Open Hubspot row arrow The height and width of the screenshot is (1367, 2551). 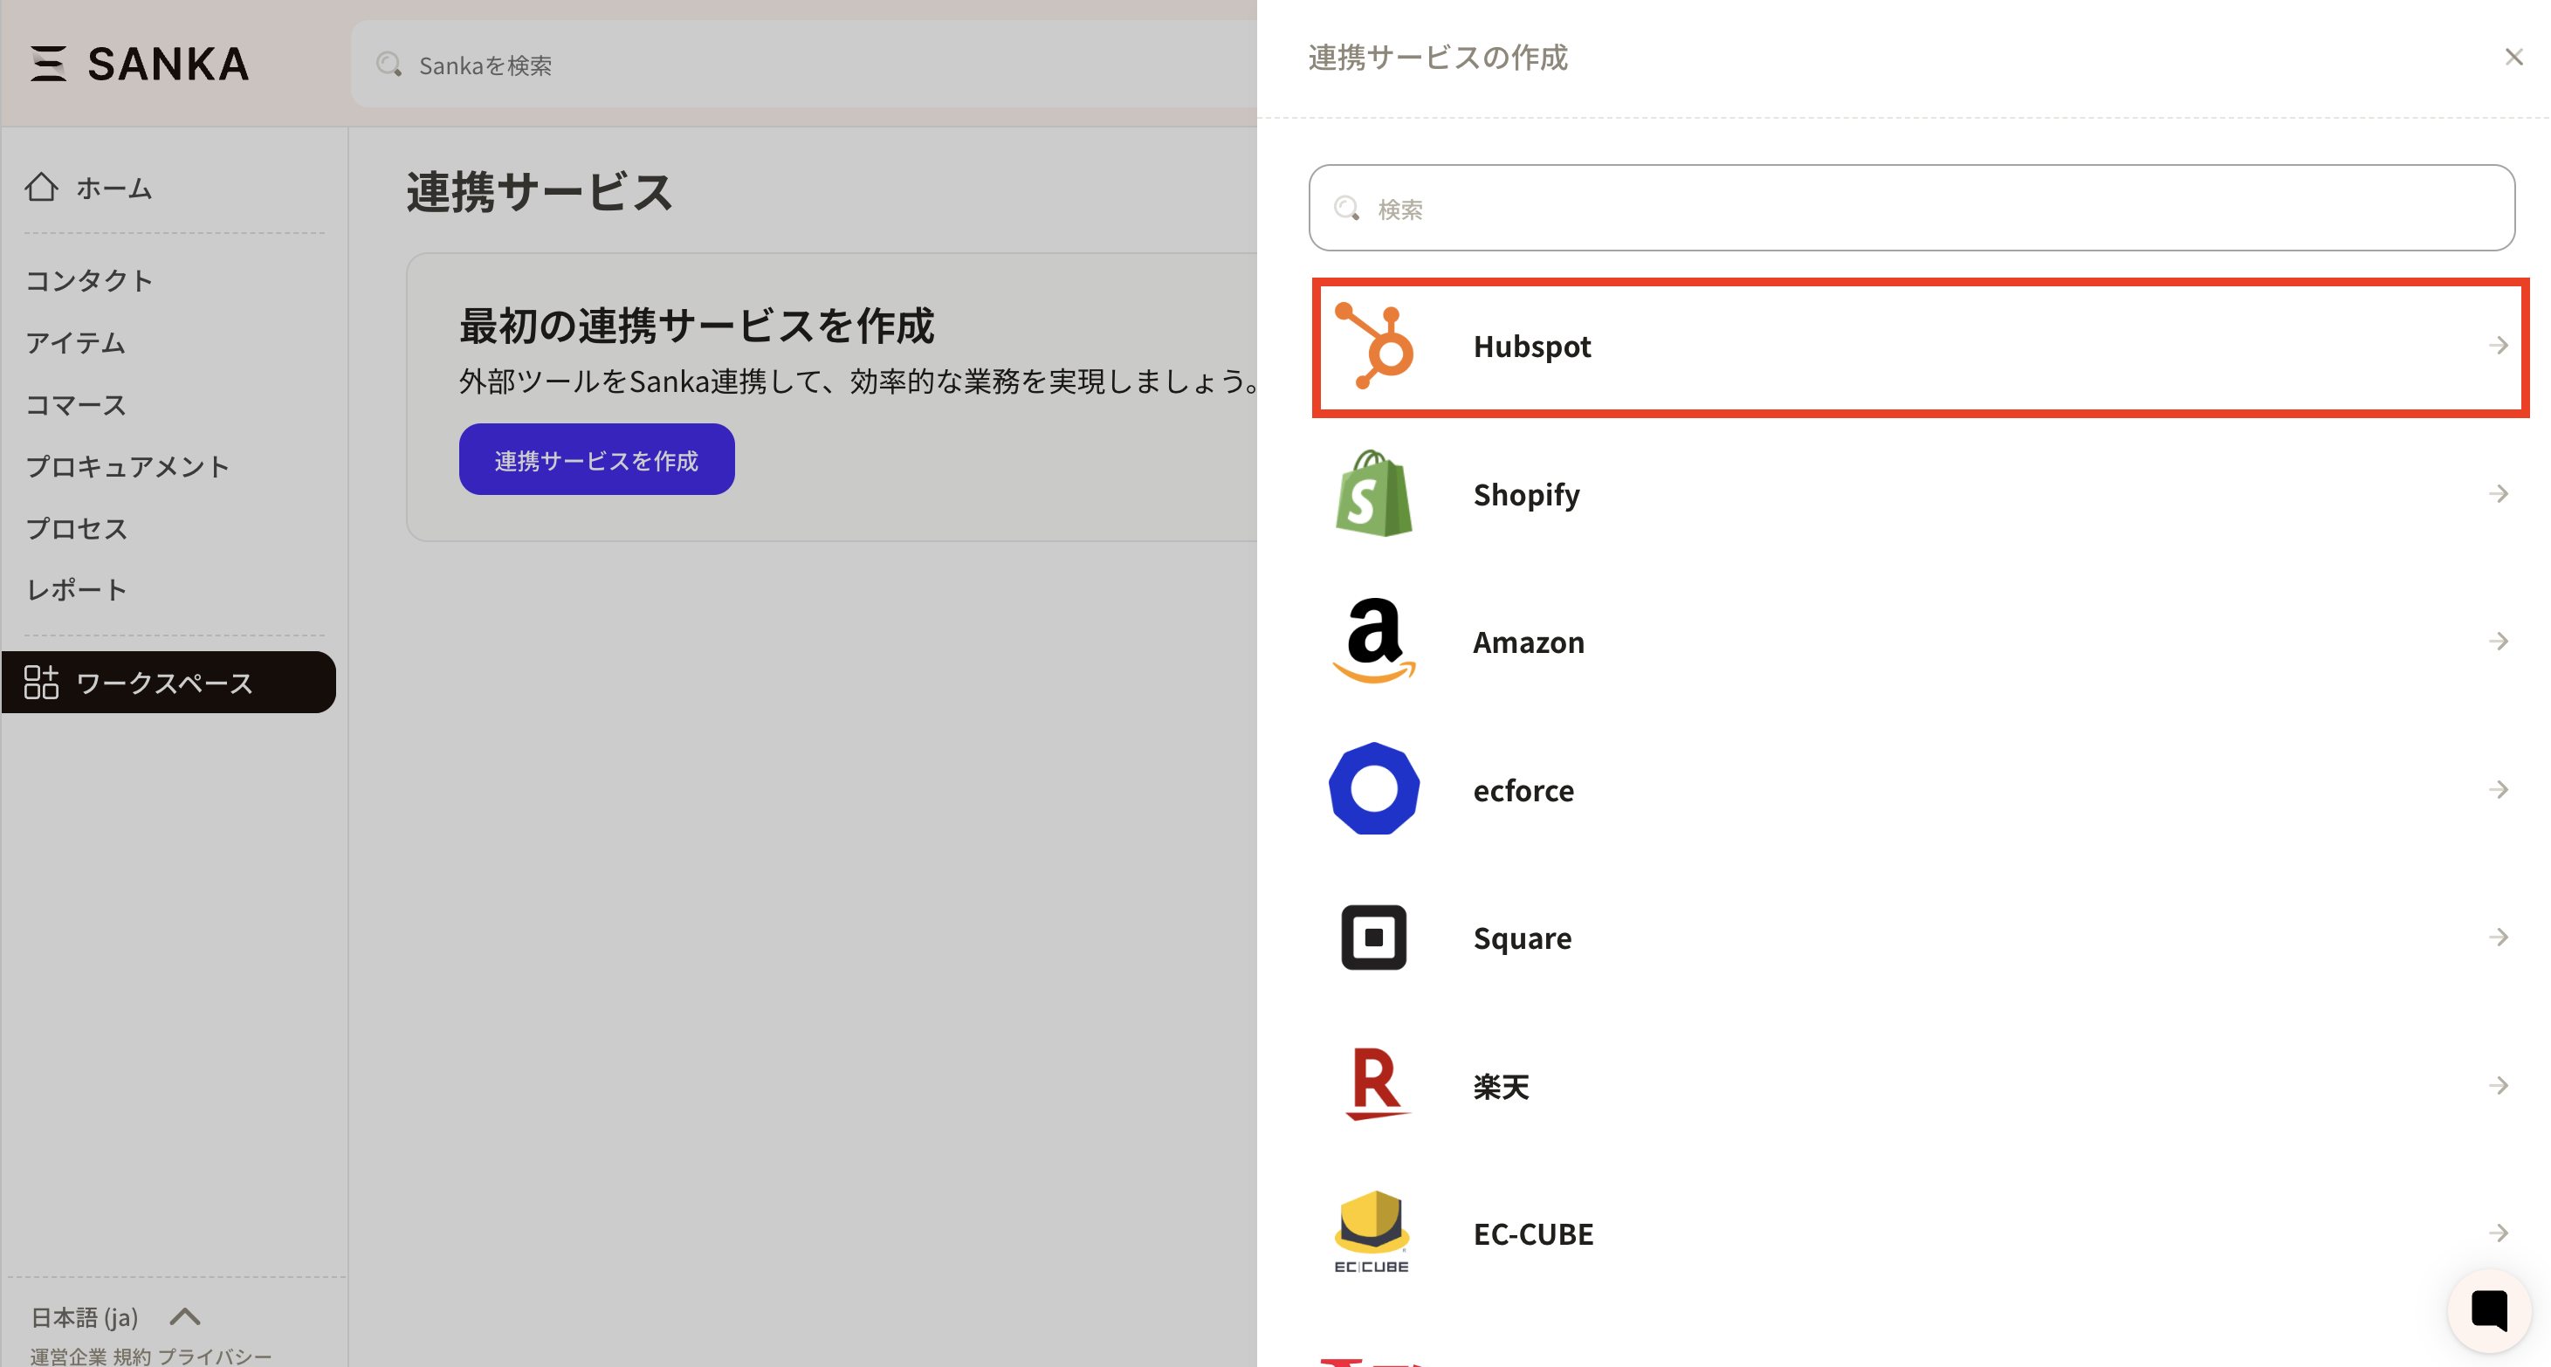coord(2499,346)
